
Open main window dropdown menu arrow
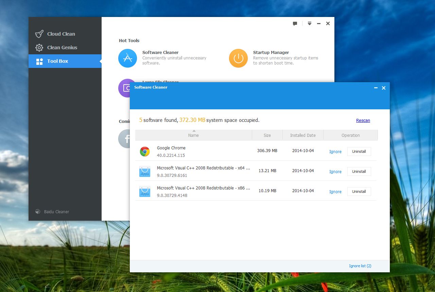click(310, 23)
